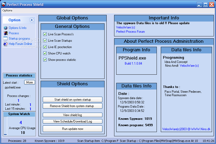The image size is (216, 144).
Task: Click the Spyware data date 12/9/2003 0:58:32
Action: 132,102
